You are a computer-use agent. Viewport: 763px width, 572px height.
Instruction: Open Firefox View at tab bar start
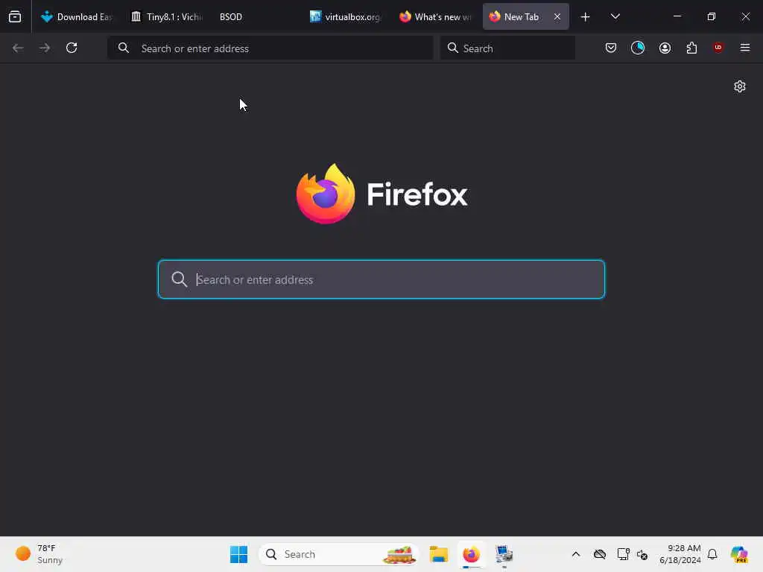pos(15,16)
